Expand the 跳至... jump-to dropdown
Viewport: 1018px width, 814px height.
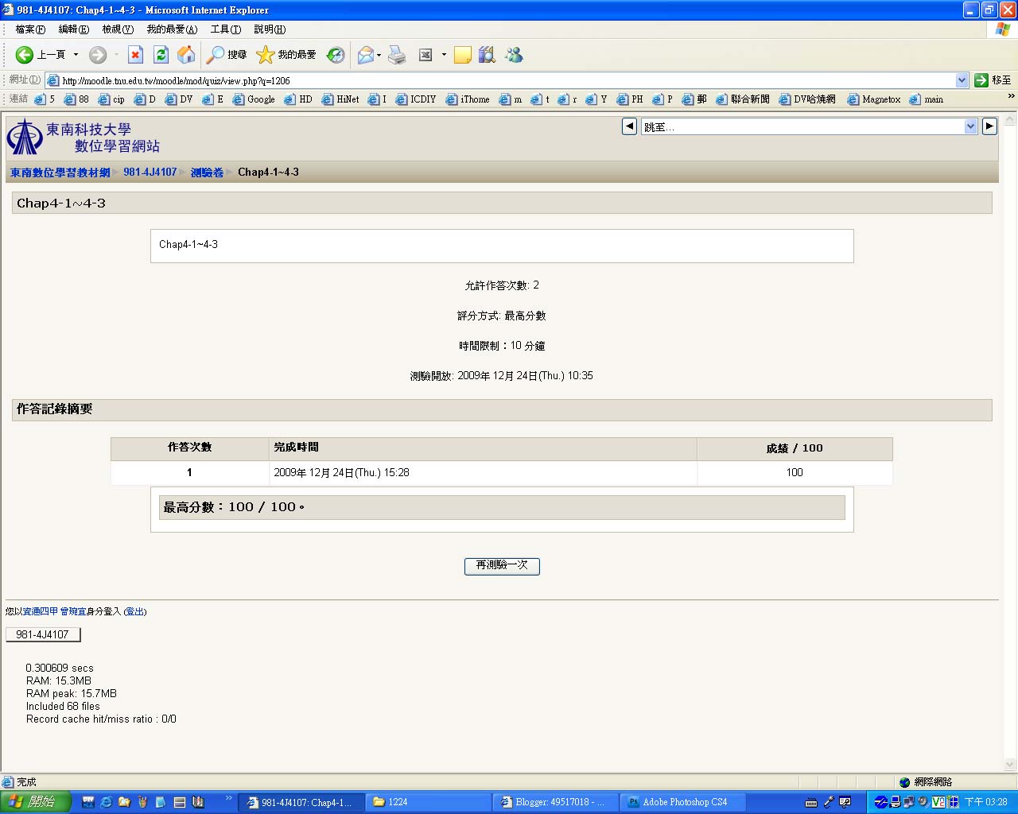coord(970,126)
